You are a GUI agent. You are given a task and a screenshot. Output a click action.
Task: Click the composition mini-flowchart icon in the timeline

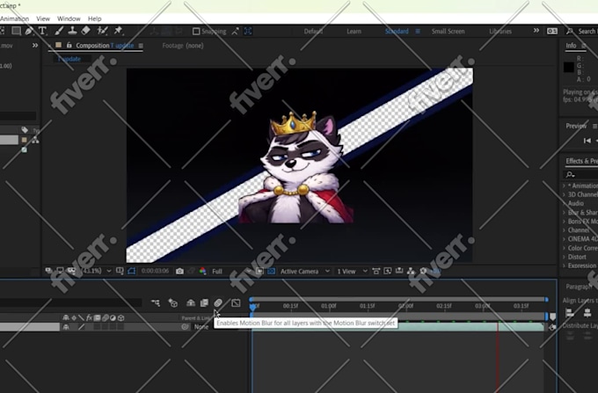[x=156, y=303]
